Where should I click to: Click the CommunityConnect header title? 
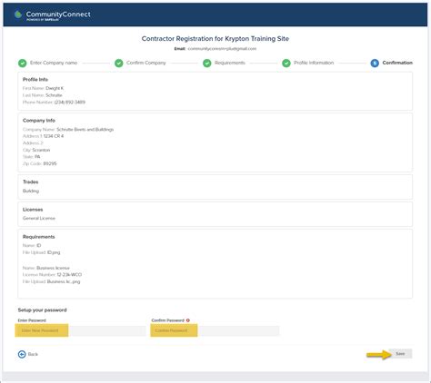coord(58,14)
